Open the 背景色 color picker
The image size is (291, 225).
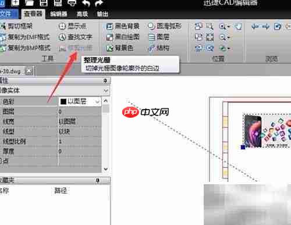coord(120,48)
